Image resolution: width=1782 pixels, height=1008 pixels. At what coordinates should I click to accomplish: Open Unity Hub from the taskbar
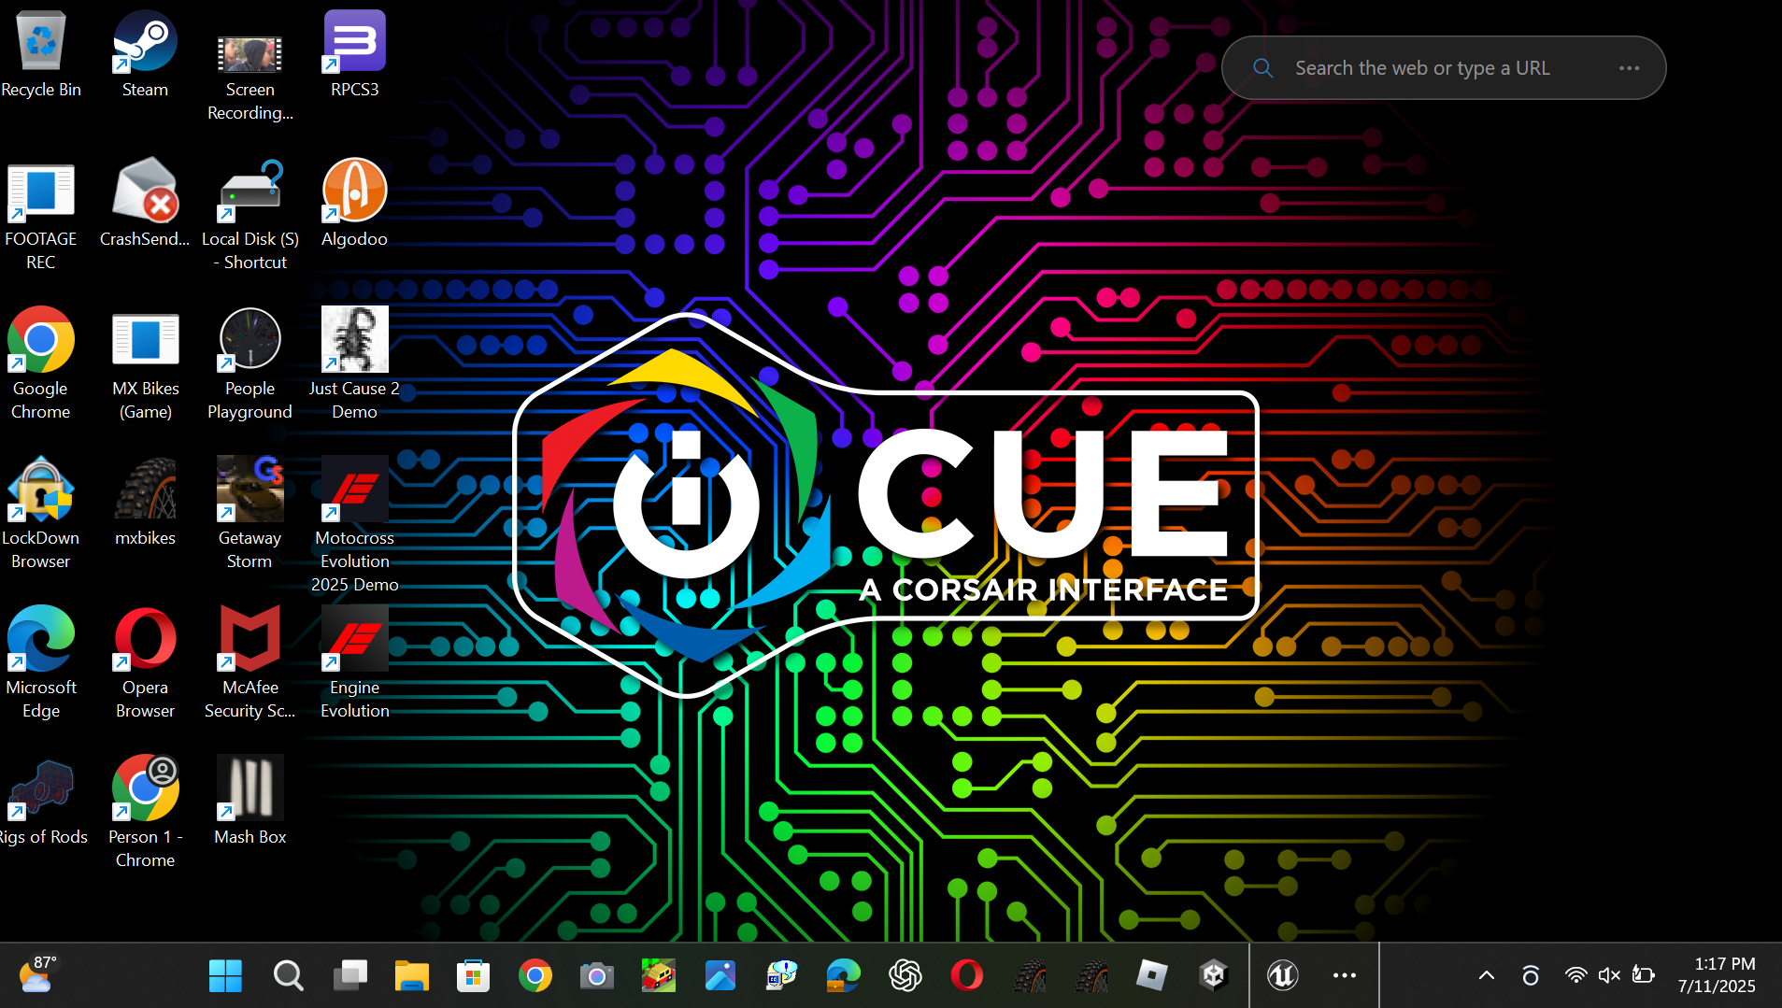point(1213,976)
